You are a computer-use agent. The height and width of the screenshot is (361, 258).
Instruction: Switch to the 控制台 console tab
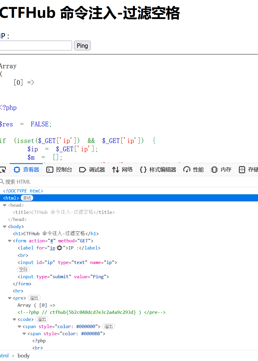click(59, 170)
